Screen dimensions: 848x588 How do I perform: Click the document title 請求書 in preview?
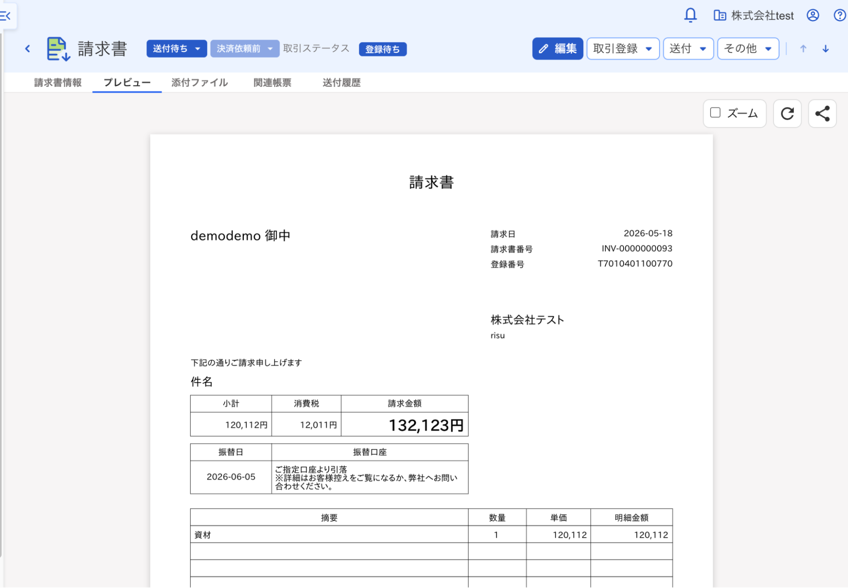[x=431, y=182]
